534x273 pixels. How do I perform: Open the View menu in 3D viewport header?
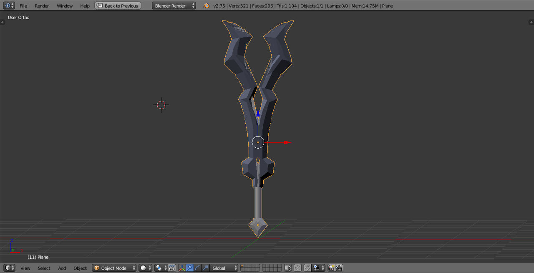click(25, 268)
